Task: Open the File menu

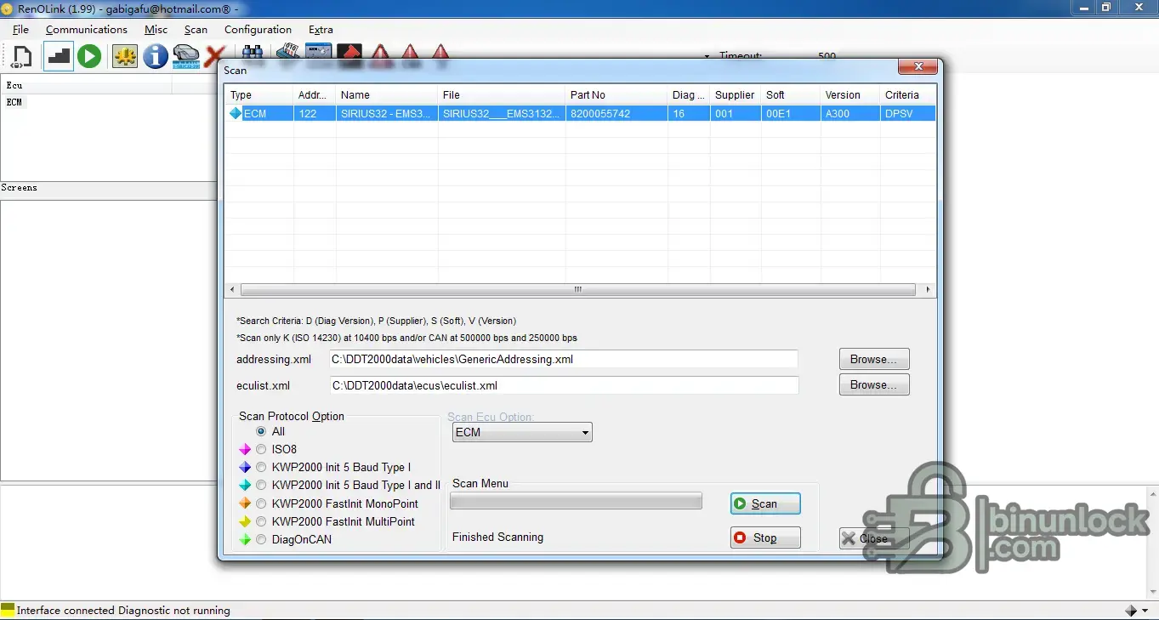Action: pos(20,29)
